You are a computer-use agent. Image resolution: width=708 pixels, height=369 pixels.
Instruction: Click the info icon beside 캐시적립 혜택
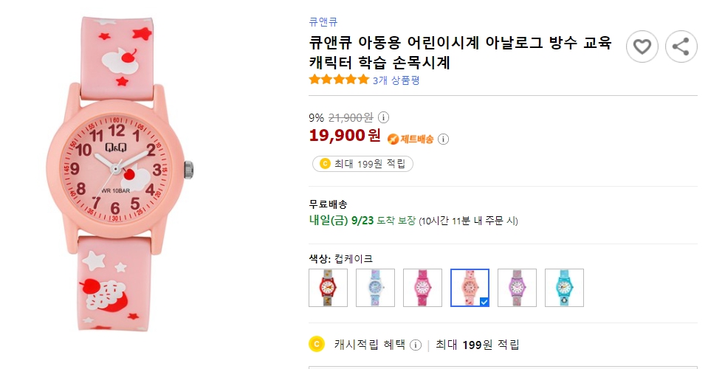pos(416,345)
